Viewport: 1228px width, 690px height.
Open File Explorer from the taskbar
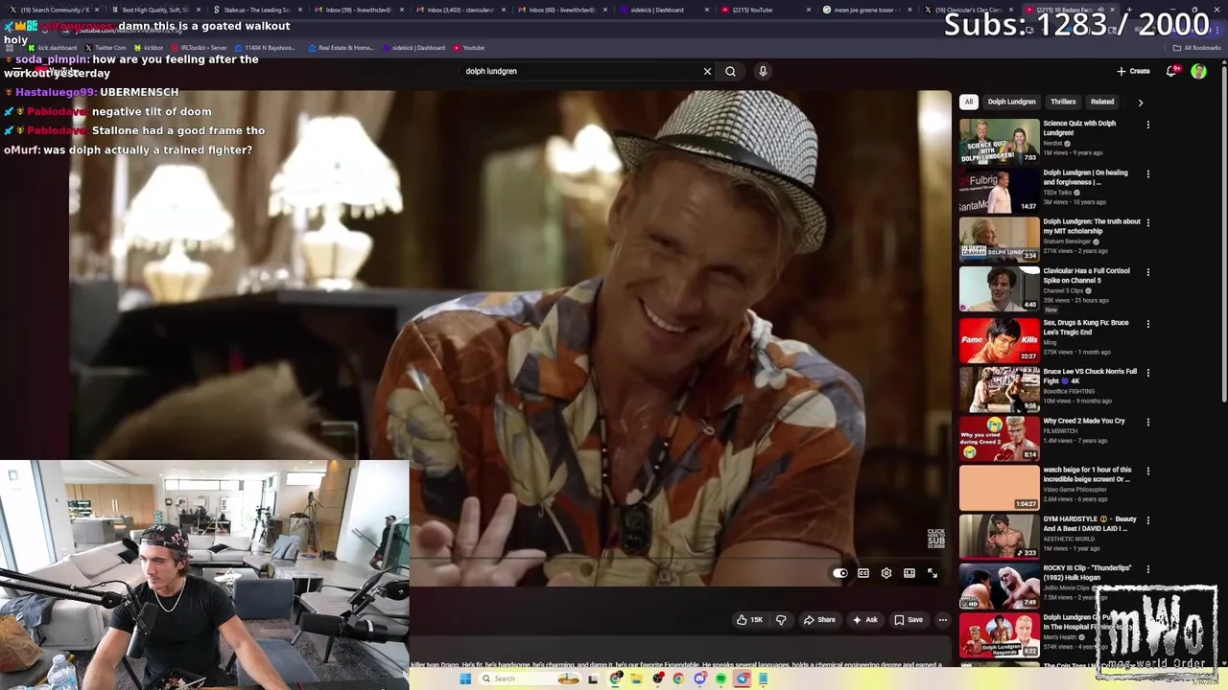(x=635, y=678)
